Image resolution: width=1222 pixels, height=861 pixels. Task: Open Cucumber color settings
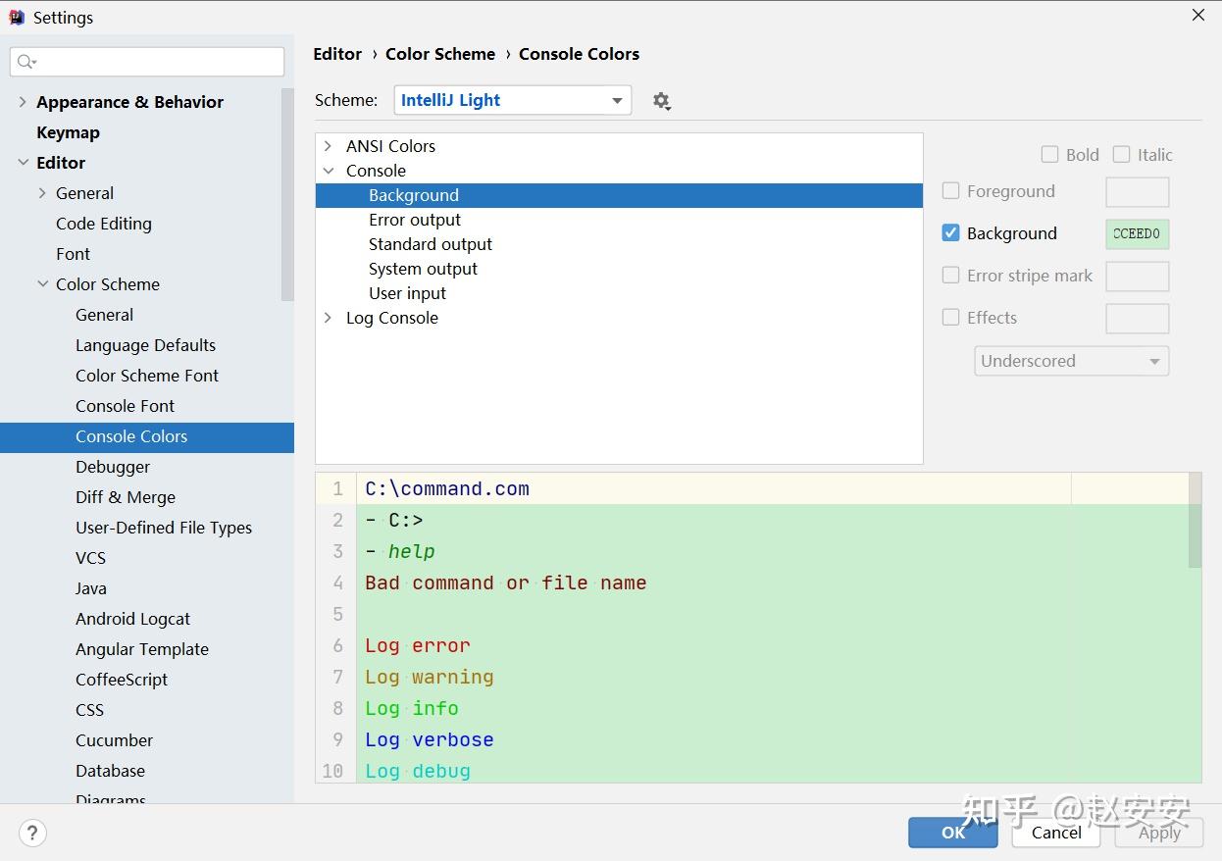114,740
